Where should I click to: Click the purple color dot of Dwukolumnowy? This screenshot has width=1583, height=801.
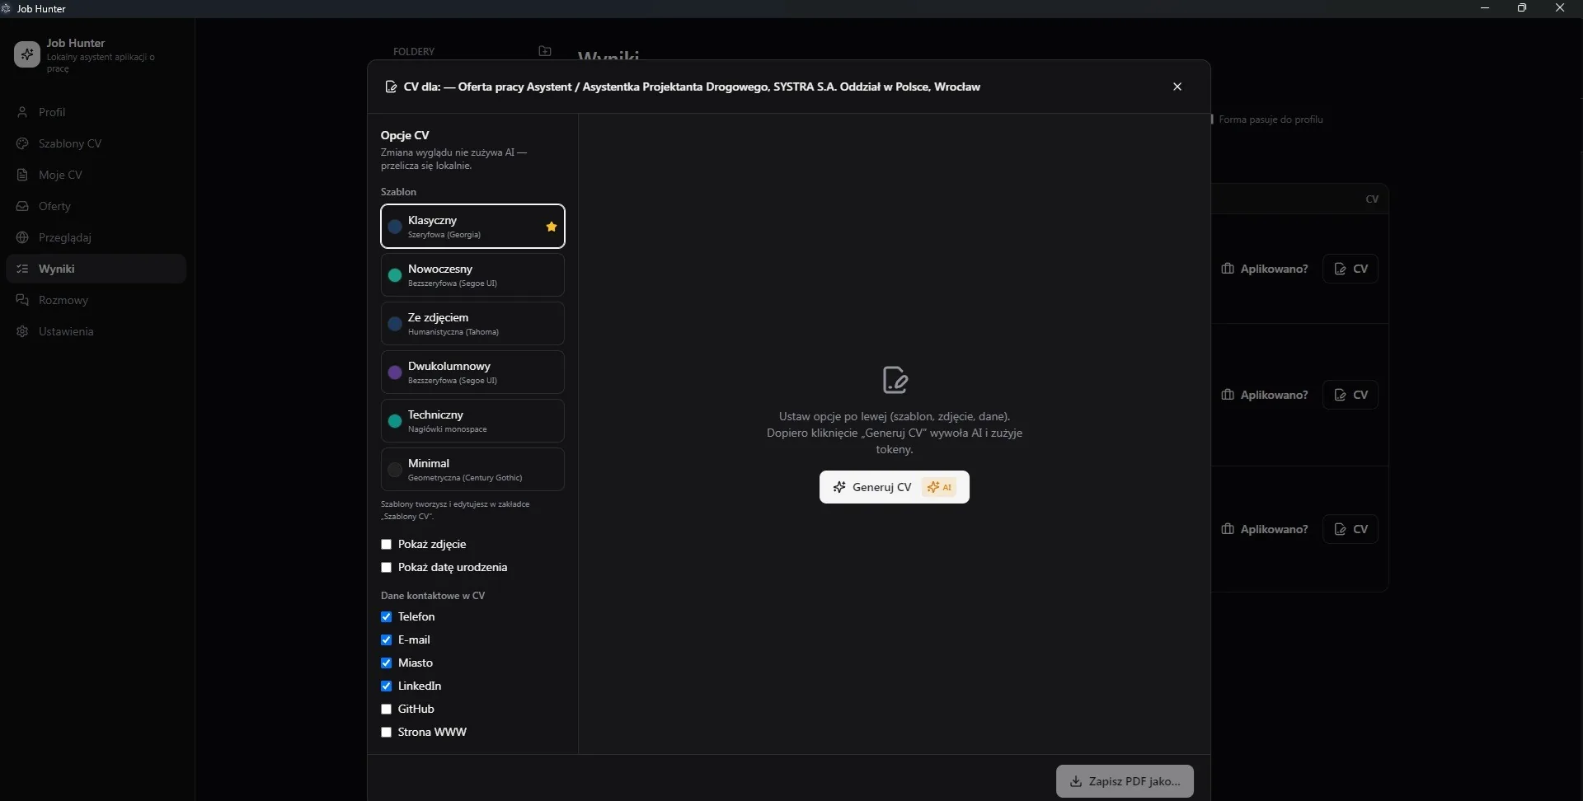pyautogui.click(x=395, y=372)
